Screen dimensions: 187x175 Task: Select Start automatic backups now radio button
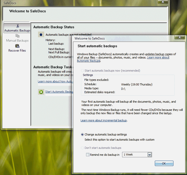coord(82,71)
